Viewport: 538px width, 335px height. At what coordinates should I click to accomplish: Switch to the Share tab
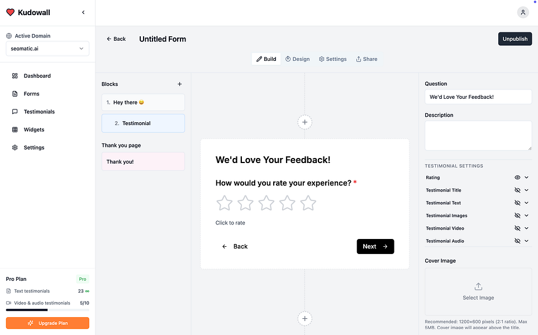366,59
